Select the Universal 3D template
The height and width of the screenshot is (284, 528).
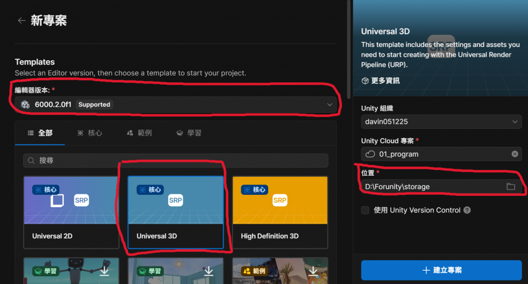175,212
